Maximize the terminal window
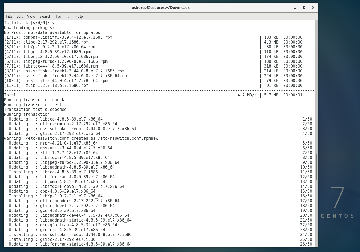Viewport: 360px width, 252px height. 304,7
